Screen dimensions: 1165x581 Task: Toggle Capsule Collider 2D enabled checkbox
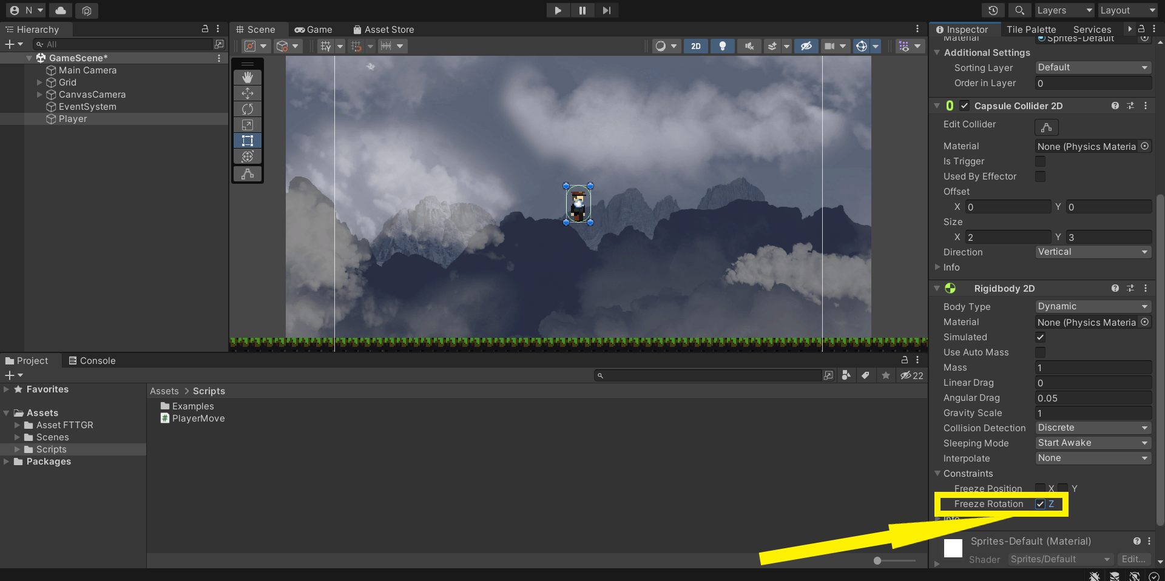pos(965,106)
